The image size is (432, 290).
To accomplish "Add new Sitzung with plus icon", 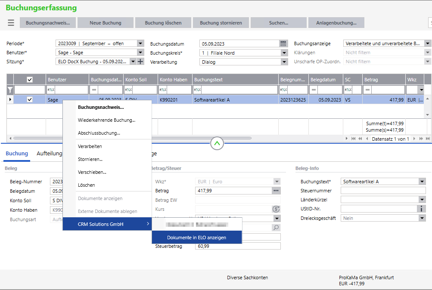I will point(140,62).
